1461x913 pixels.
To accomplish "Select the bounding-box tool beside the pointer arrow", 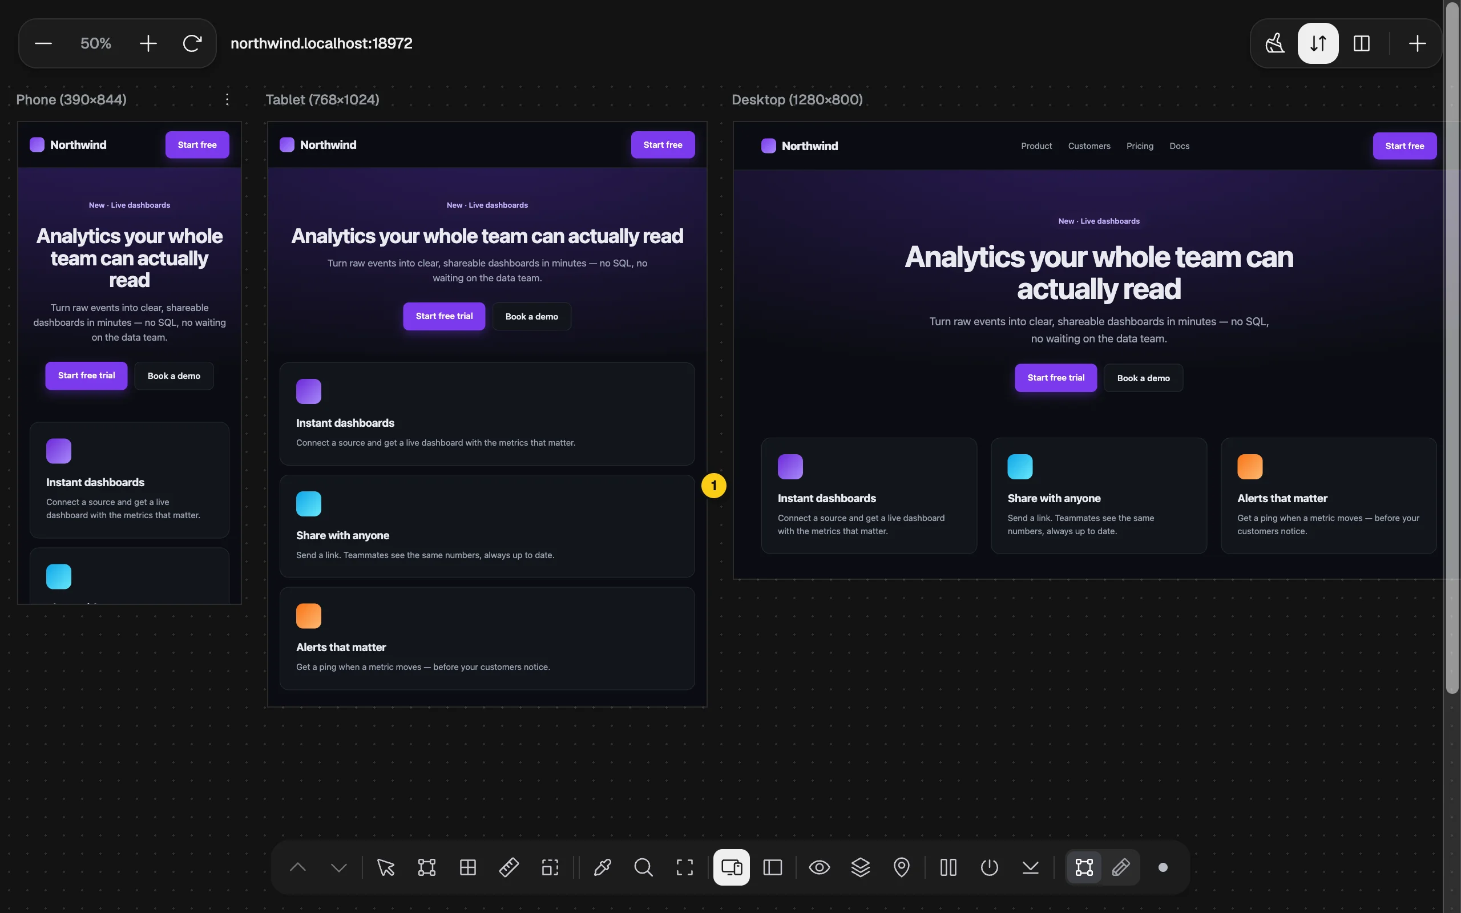I will click(x=427, y=868).
